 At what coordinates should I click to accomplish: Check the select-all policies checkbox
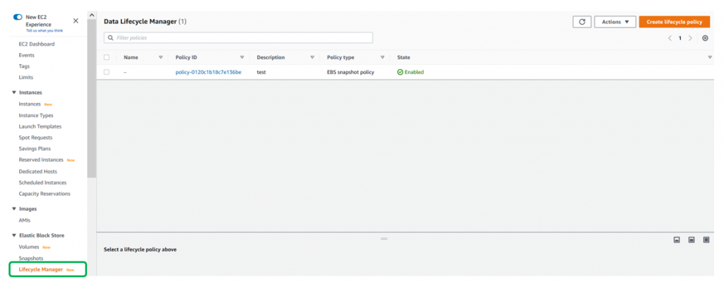click(x=107, y=58)
